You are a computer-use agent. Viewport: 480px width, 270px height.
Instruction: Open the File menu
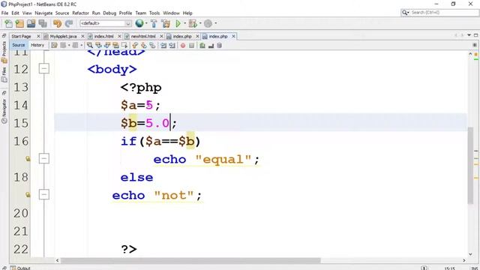point(5,13)
